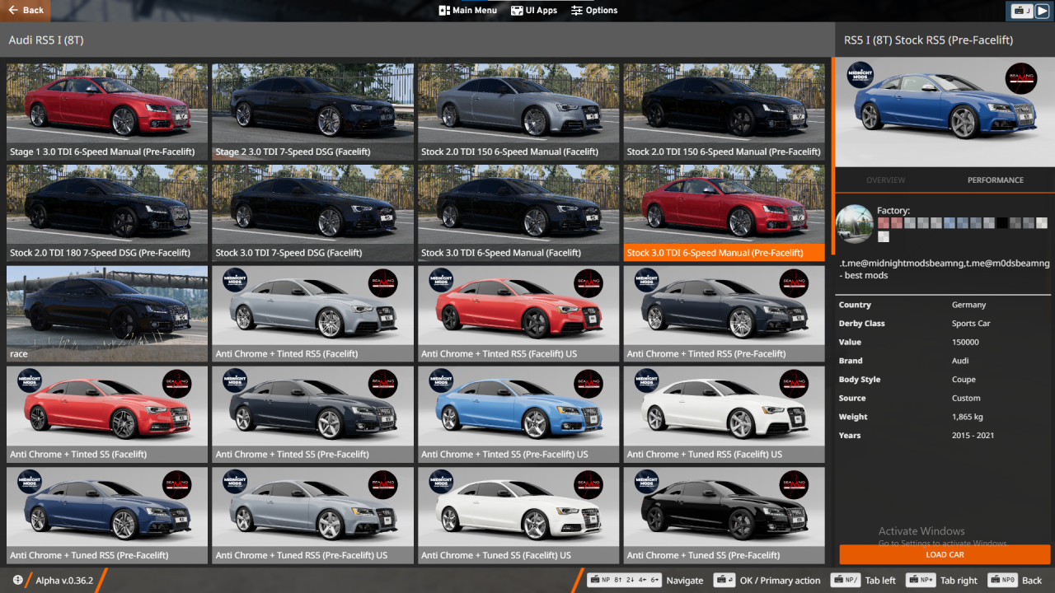Select Anti Chrome + Tinted RS5 (Facelift)
1055x593 pixels.
(x=312, y=314)
